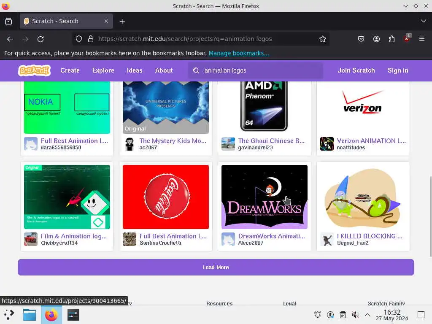Reload the page with refresh icon
Image resolution: width=432 pixels, height=324 pixels.
pyautogui.click(x=40, y=39)
